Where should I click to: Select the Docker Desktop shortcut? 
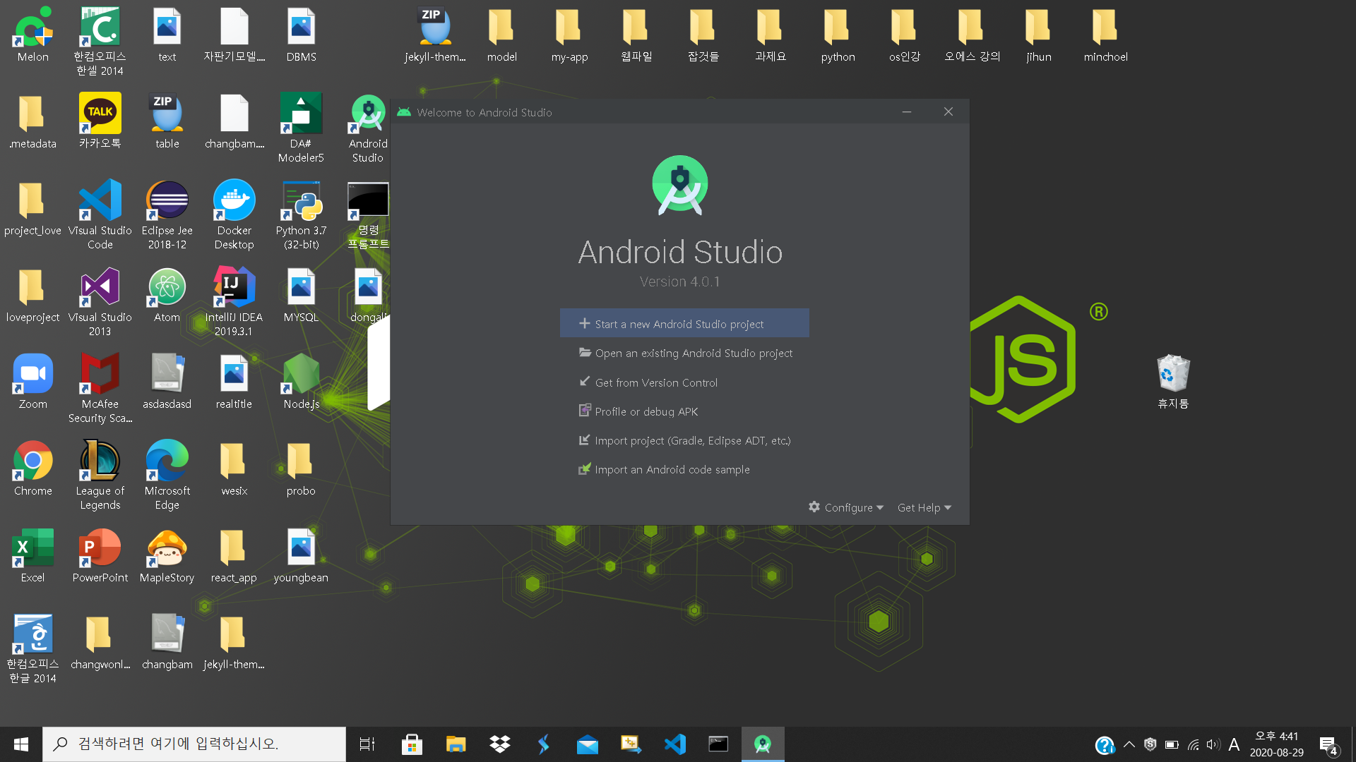tap(234, 214)
